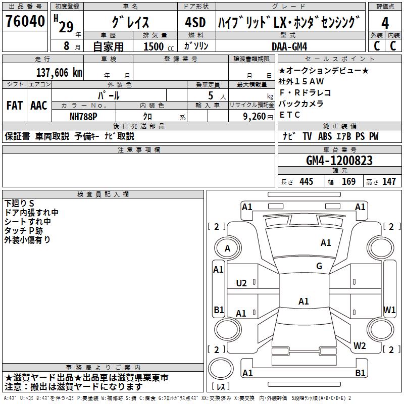
Task: Select sales point ETC
Action: 289,115
